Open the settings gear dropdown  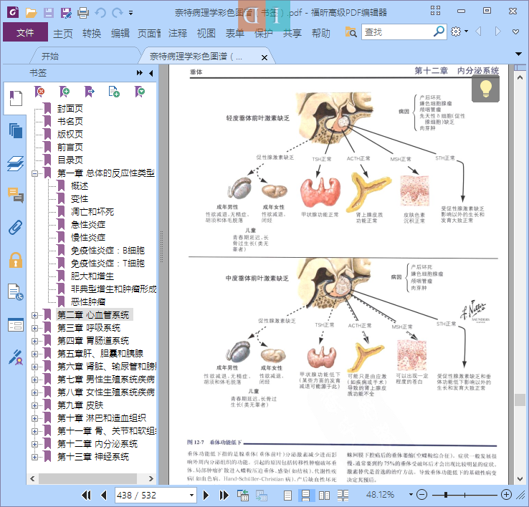459,32
